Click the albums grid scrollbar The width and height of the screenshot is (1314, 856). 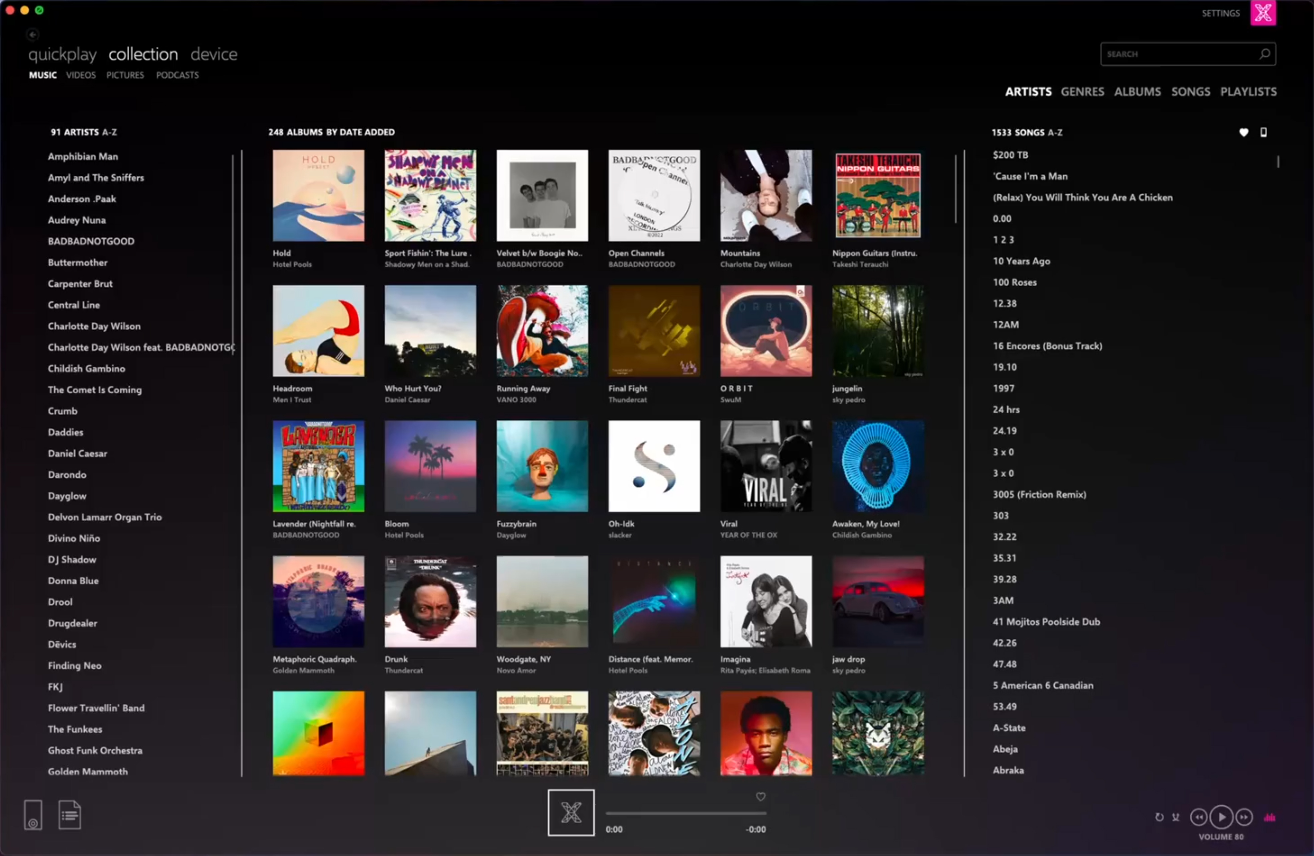tap(956, 189)
